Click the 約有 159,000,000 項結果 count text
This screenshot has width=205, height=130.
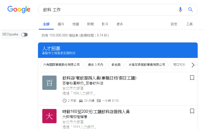(x=60, y=35)
